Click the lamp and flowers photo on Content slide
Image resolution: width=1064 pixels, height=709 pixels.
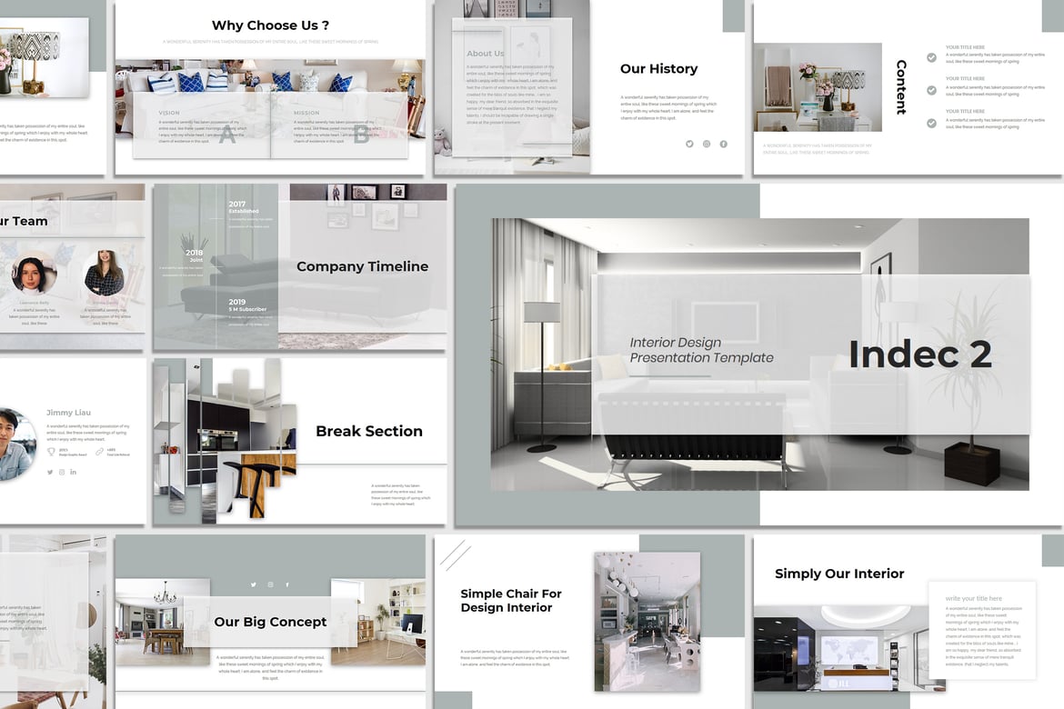(818, 87)
